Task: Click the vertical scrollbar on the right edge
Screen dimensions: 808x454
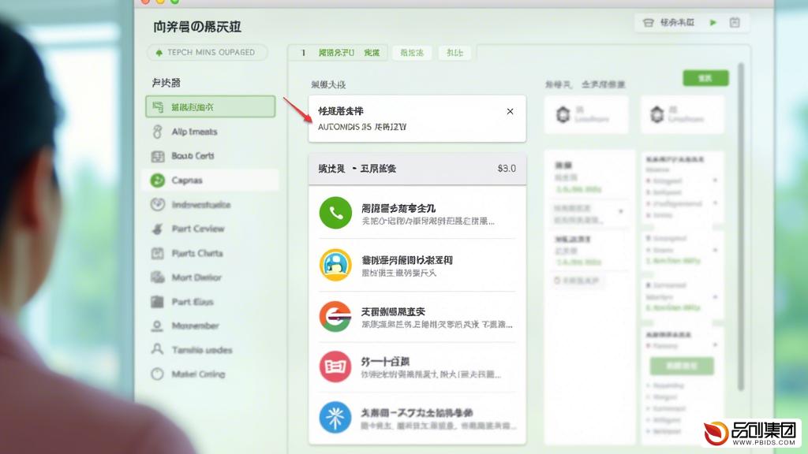Action: 741,226
